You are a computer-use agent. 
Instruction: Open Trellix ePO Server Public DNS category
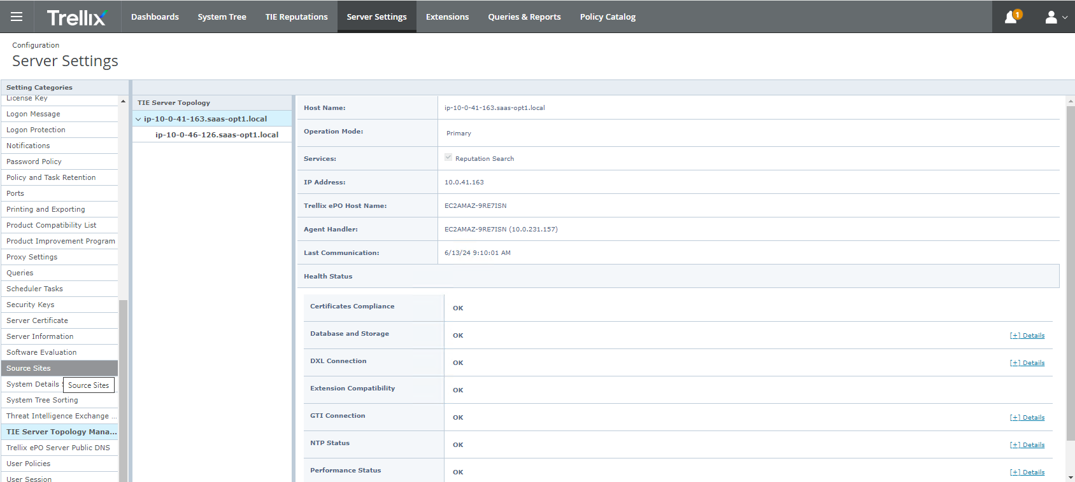tap(59, 448)
